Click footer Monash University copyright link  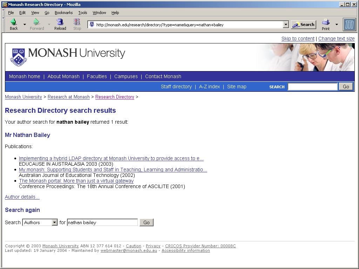coord(60,246)
